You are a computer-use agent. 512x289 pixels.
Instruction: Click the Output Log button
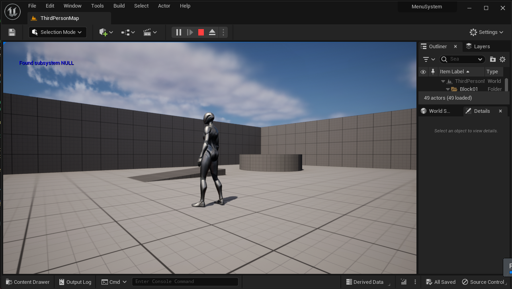pos(75,282)
